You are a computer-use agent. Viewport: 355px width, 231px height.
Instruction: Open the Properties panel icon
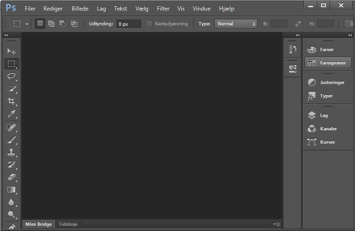(x=292, y=68)
